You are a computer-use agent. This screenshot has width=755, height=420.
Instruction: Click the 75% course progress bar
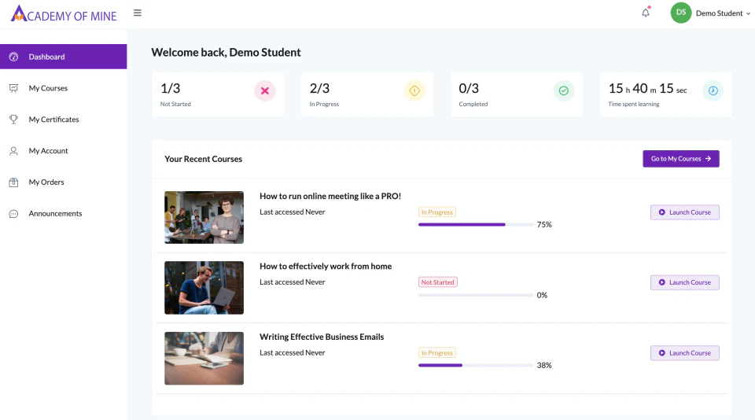pyautogui.click(x=475, y=225)
